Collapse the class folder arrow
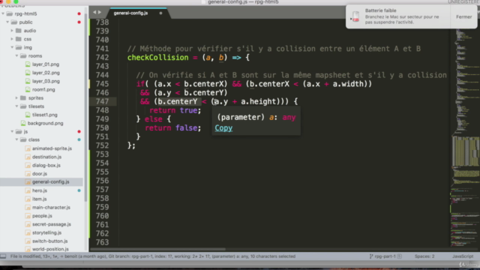The height and width of the screenshot is (270, 480). [16, 139]
